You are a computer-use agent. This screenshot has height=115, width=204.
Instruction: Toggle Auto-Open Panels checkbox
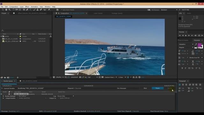[x=62, y=10]
